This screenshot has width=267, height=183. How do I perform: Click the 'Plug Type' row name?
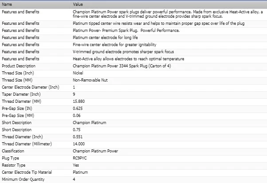10,158
